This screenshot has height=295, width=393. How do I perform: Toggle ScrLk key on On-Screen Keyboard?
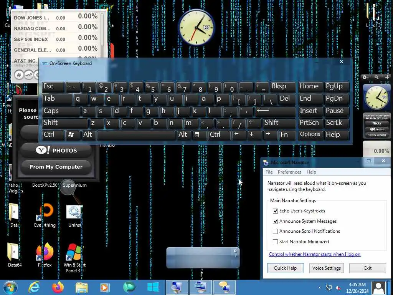click(337, 123)
